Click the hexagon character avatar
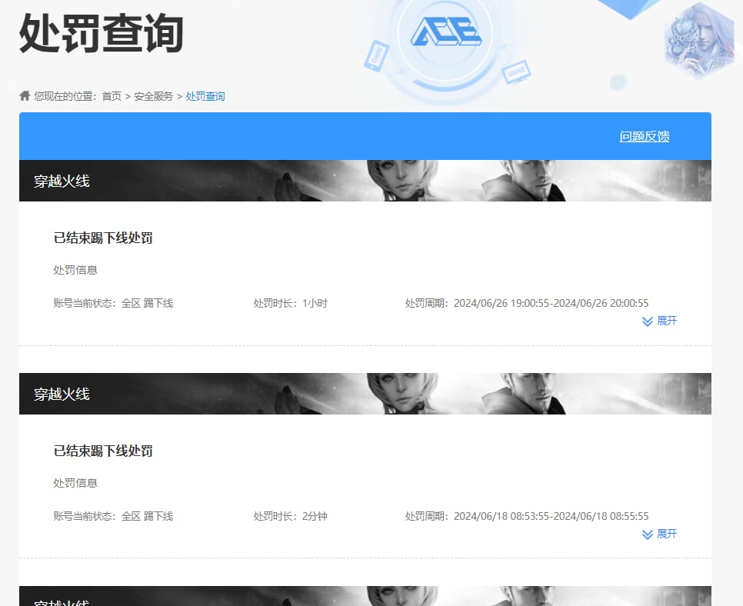Image resolution: width=743 pixels, height=606 pixels. point(699,40)
